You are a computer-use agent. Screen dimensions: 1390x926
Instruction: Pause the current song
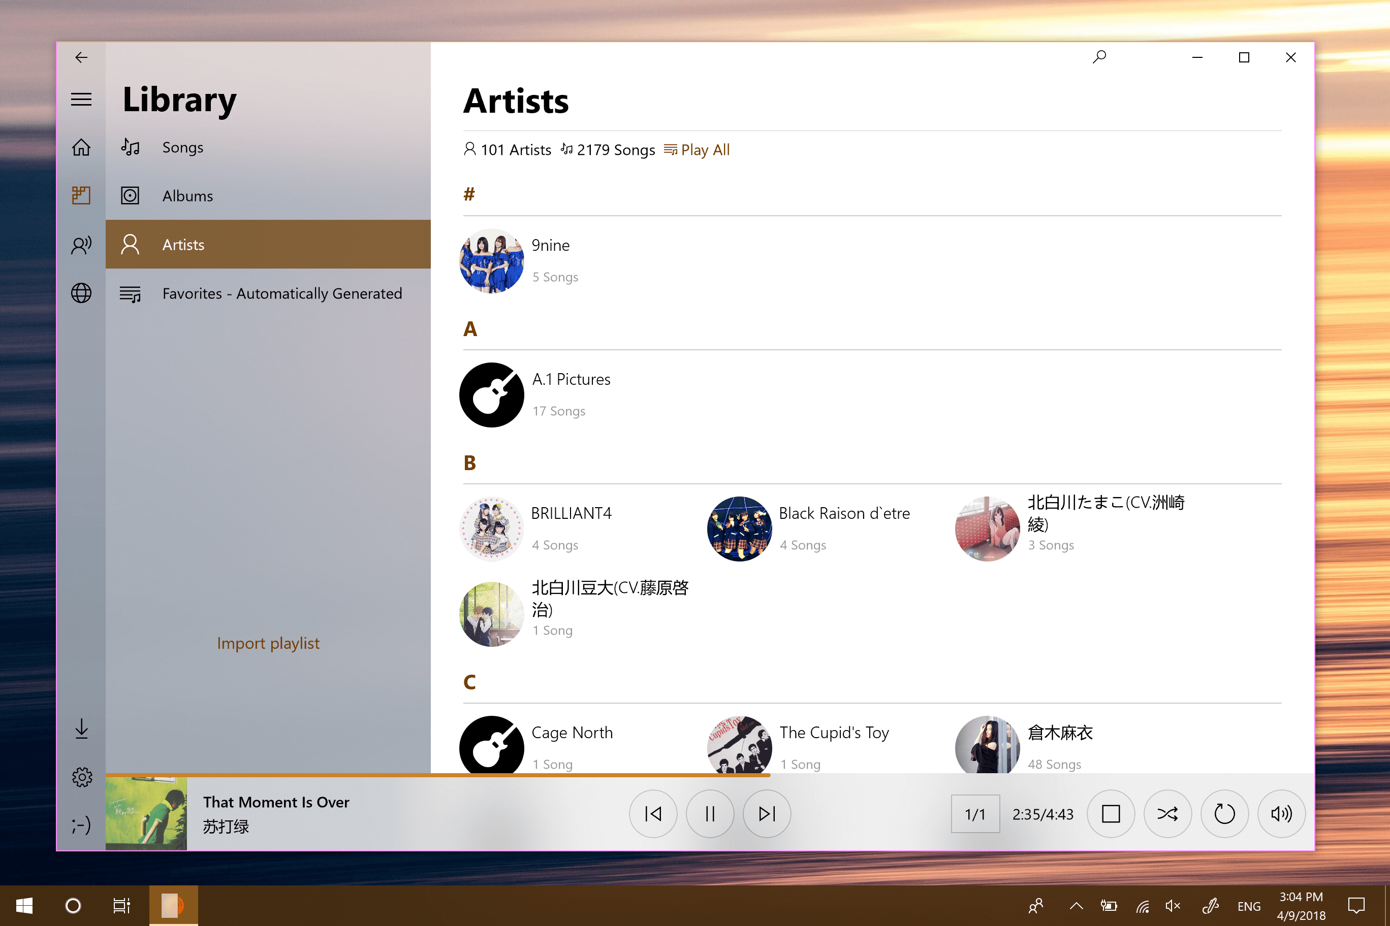(710, 814)
